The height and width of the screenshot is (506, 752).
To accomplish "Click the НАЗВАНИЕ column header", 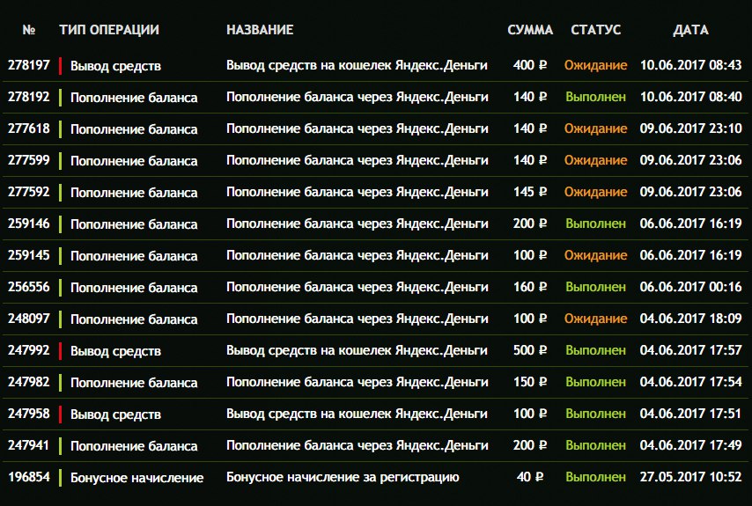I will (x=260, y=30).
